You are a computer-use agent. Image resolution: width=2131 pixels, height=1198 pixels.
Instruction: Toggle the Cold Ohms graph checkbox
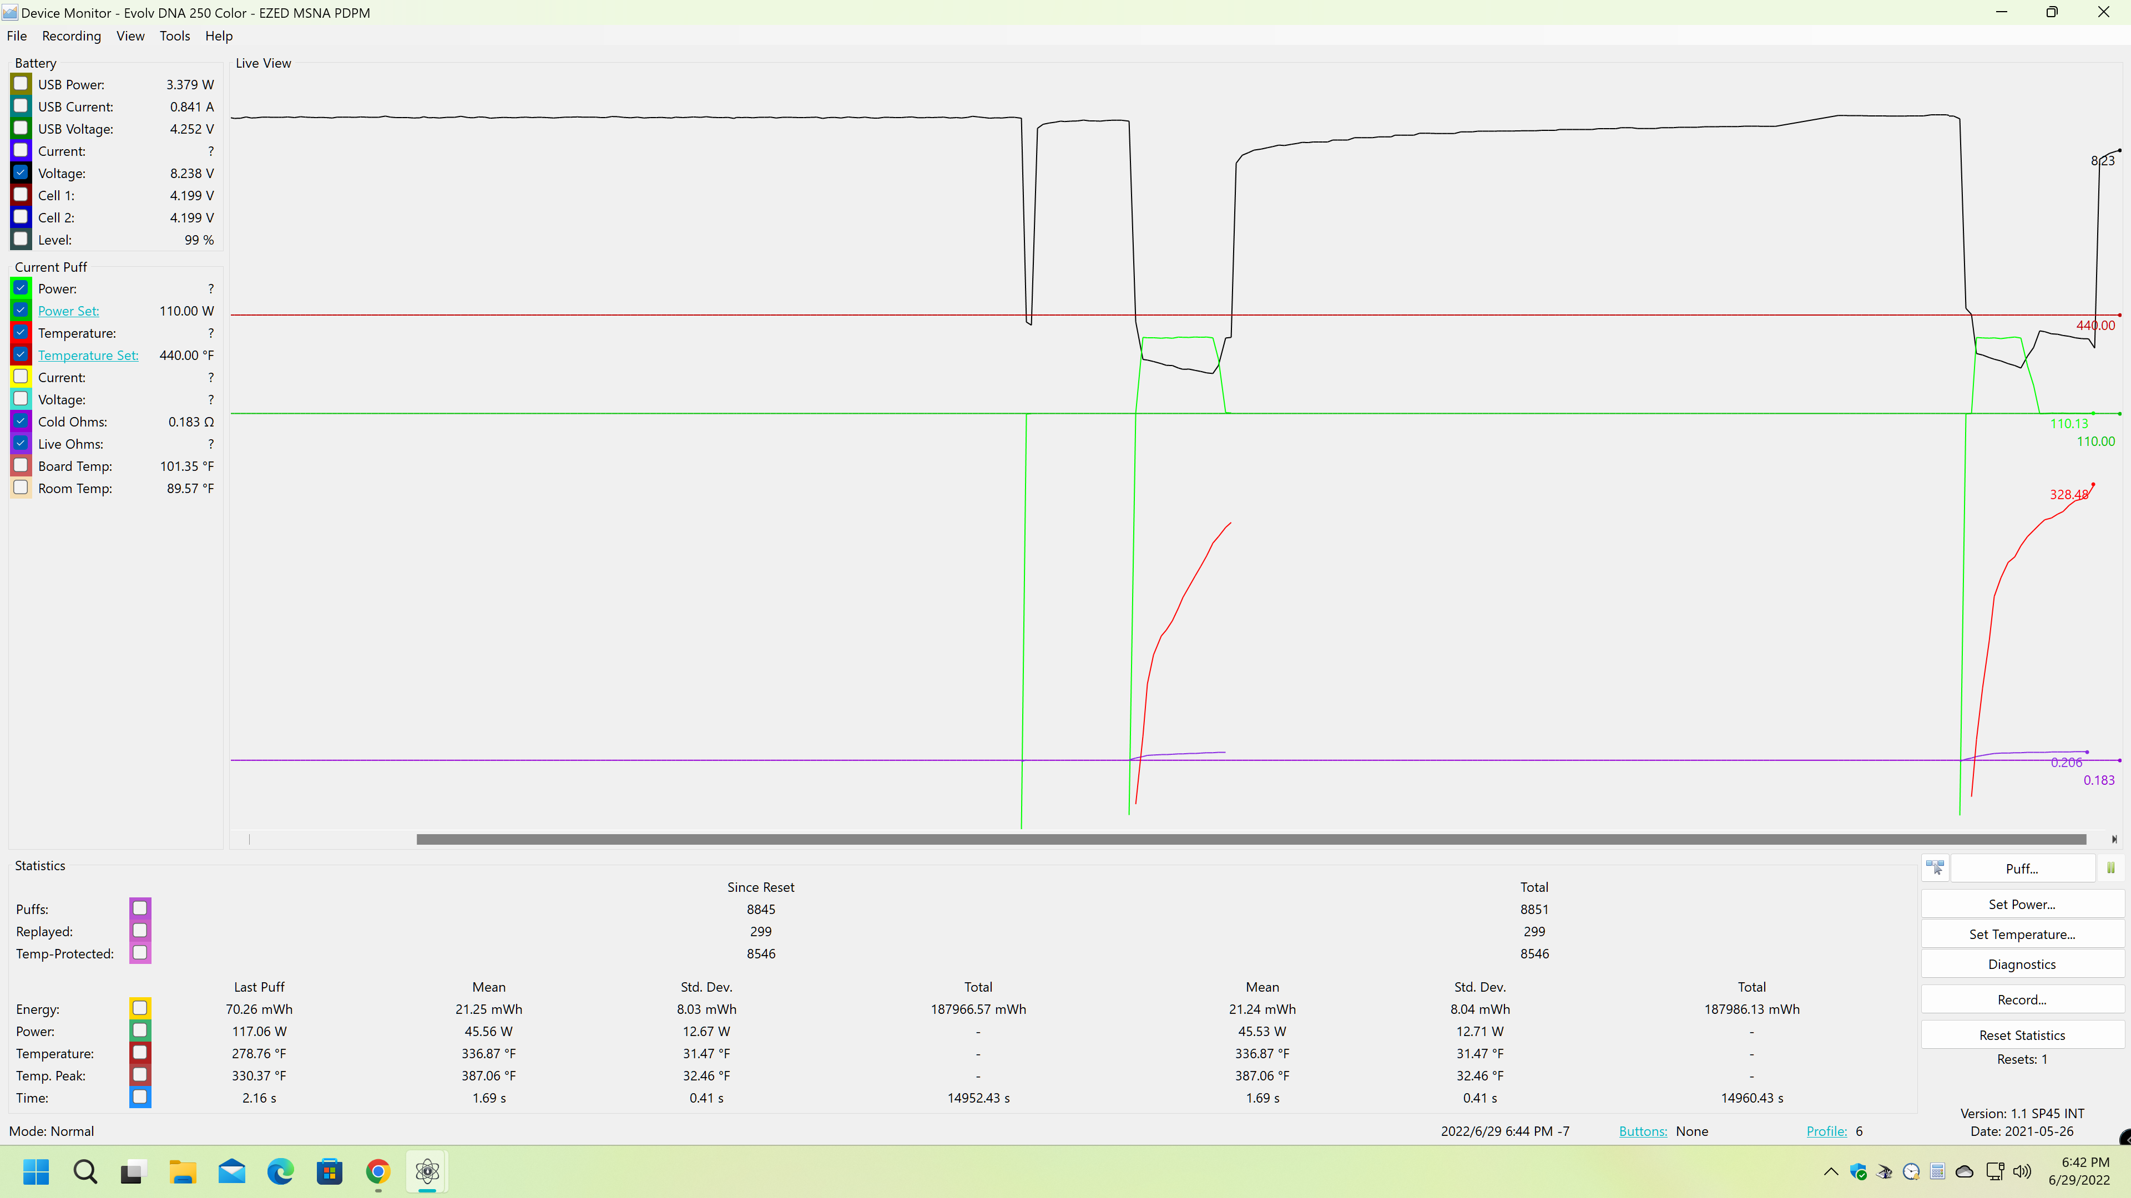pyautogui.click(x=21, y=422)
